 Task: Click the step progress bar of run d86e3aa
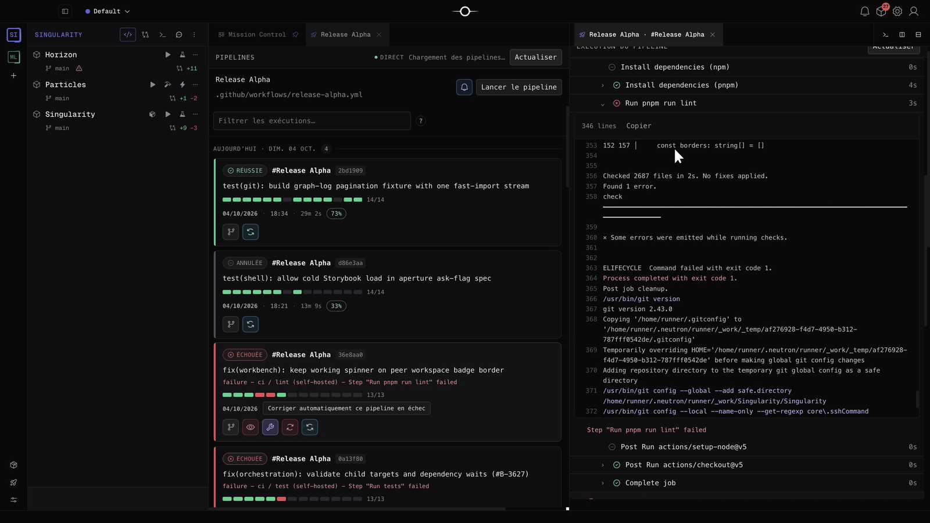point(292,292)
